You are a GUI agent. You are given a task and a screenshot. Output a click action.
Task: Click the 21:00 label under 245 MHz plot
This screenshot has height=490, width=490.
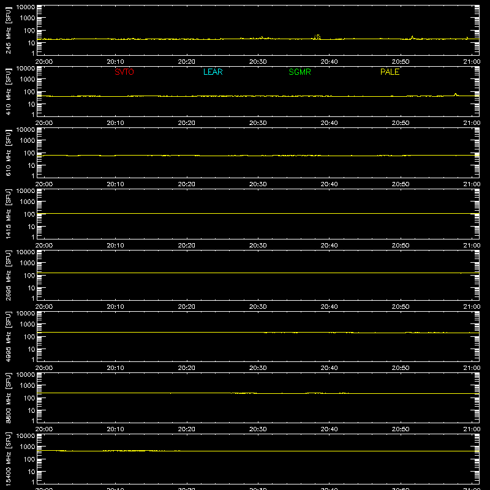click(x=472, y=62)
